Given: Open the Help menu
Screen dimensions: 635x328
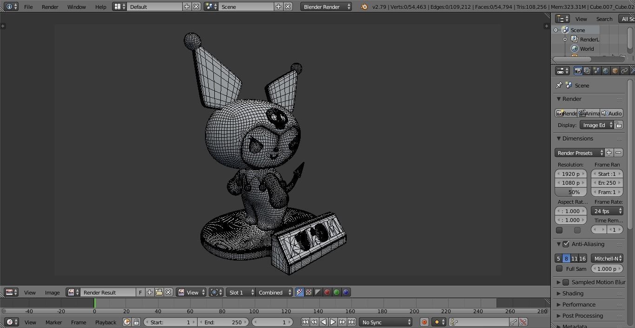Looking at the screenshot, I should click(100, 7).
